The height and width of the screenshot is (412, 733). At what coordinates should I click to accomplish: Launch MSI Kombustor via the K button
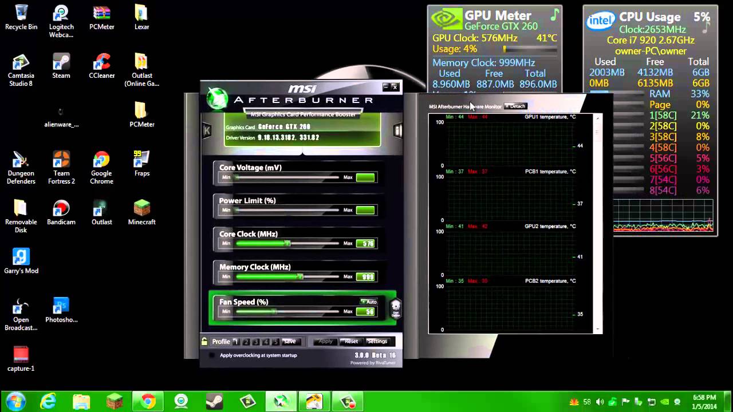(207, 130)
